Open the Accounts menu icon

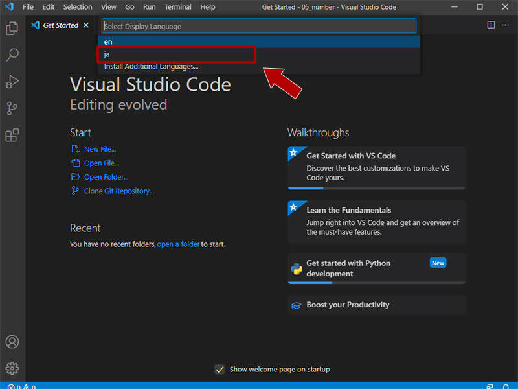(x=12, y=342)
